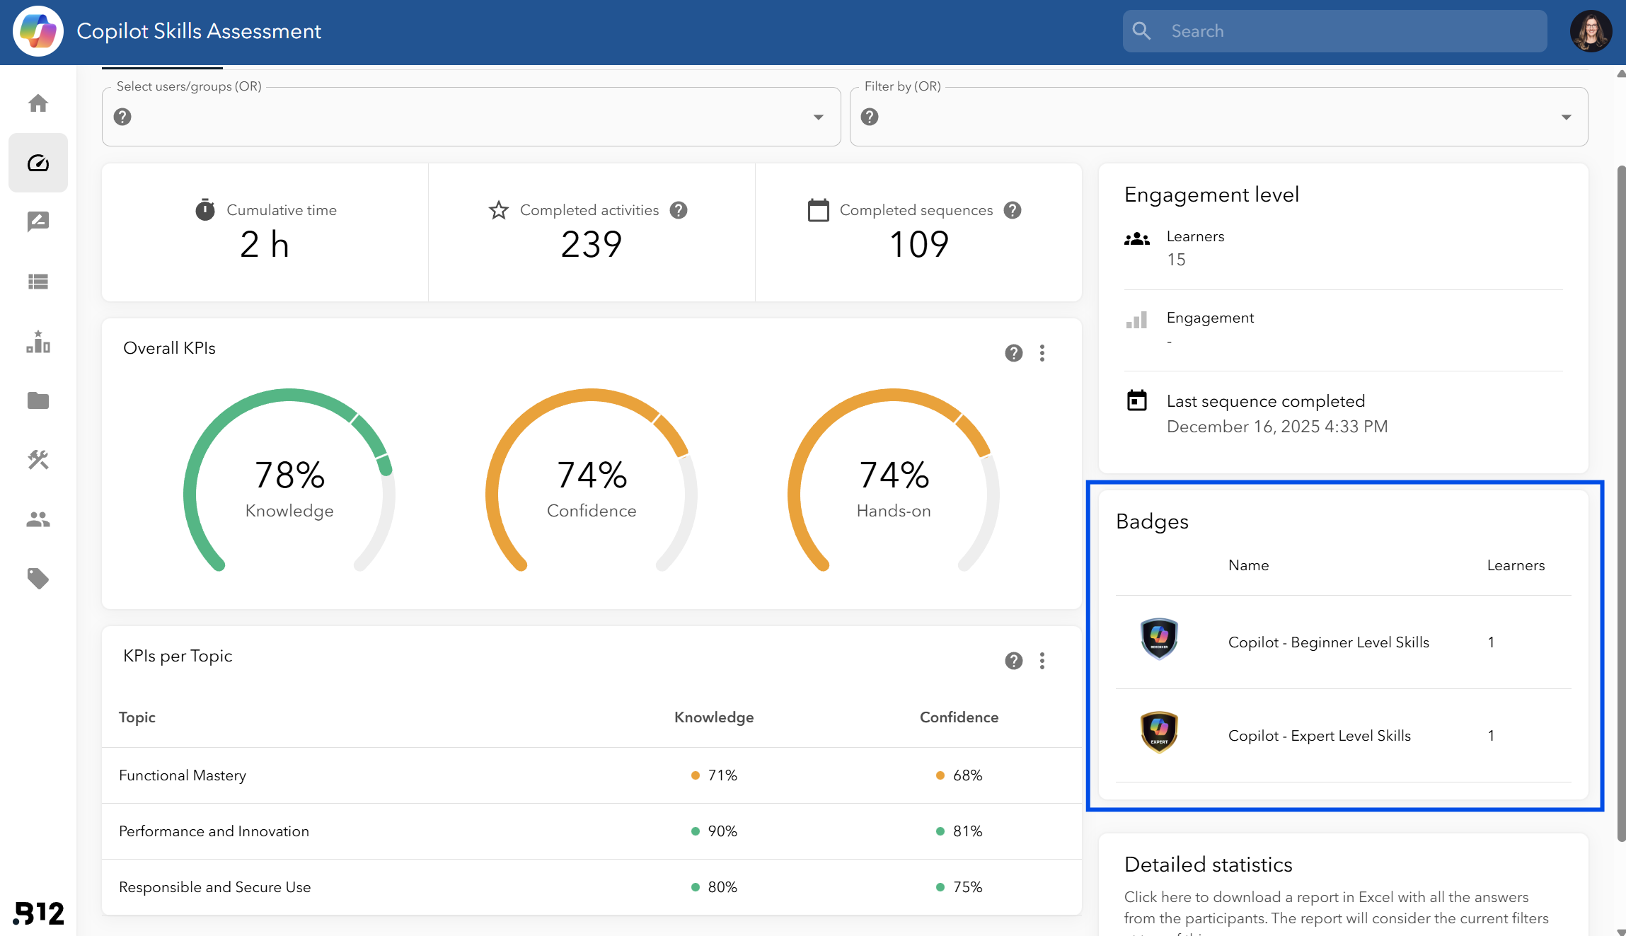
Task: Click the Search field in header
Action: (1334, 31)
